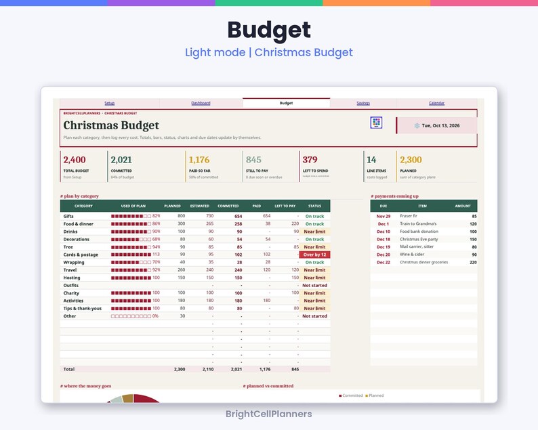Image resolution: width=538 pixels, height=430 pixels.
Task: Select the Gifts On track status
Action: click(314, 217)
